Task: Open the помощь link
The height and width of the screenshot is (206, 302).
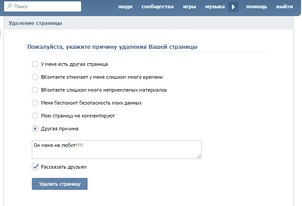Action: (256, 6)
